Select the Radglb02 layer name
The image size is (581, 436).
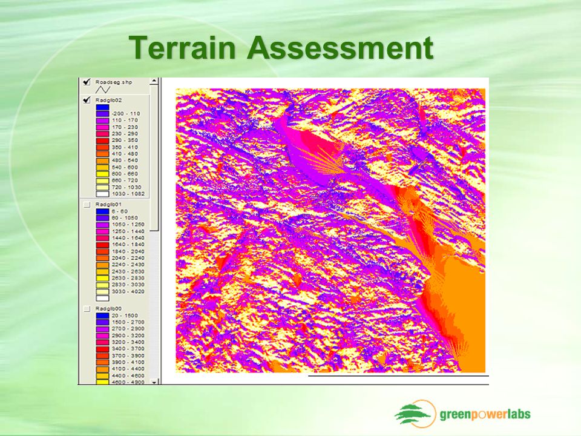108,100
